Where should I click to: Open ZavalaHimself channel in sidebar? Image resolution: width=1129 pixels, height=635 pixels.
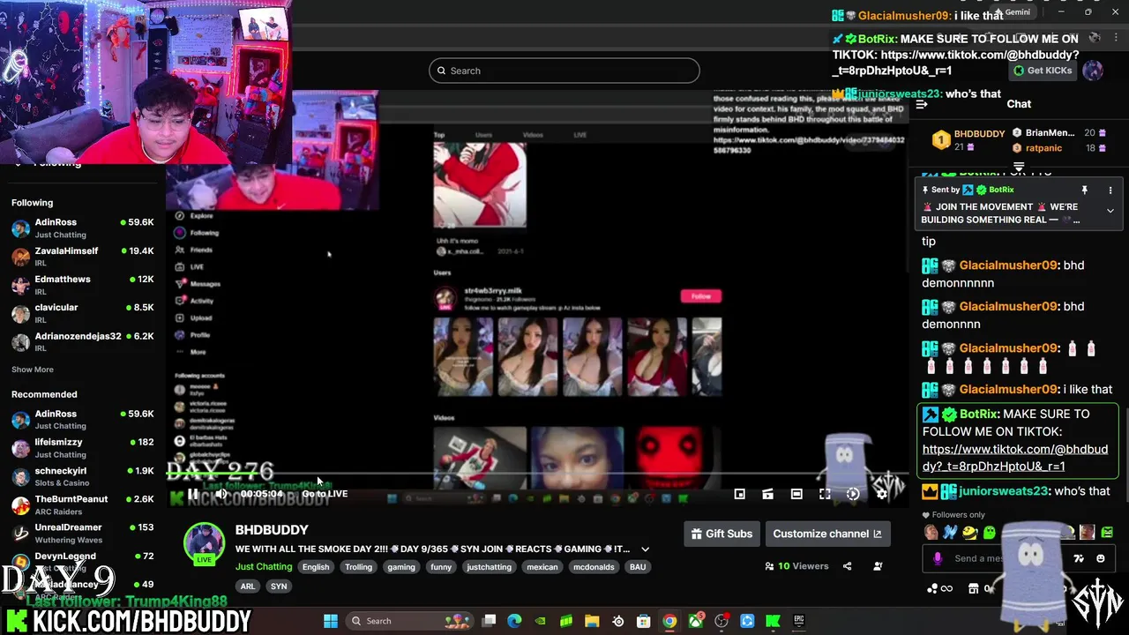[81, 257]
